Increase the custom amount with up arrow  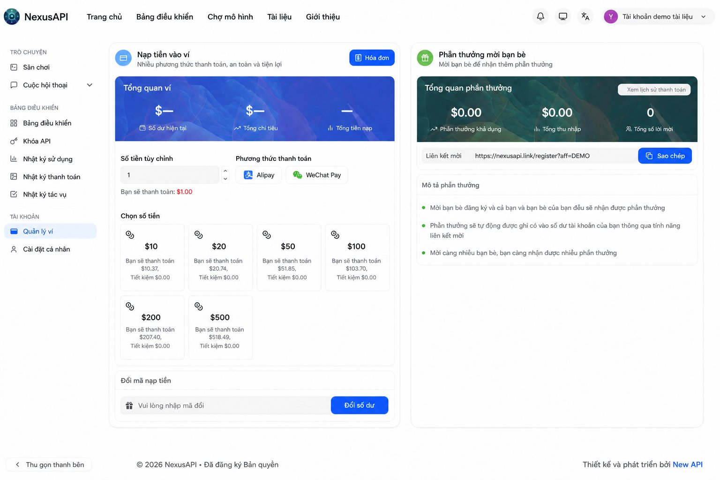coord(225,171)
